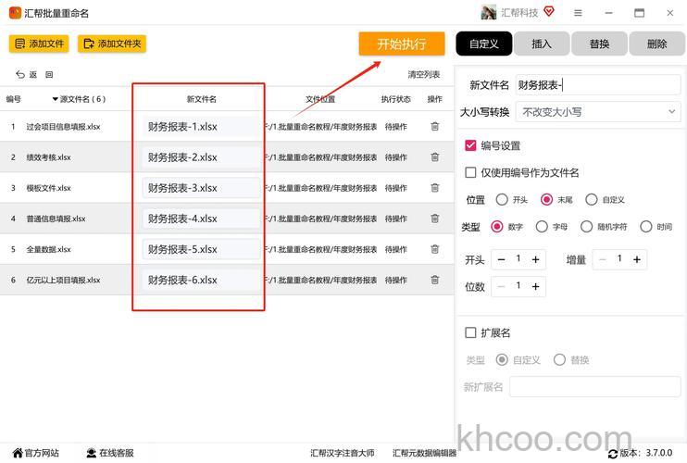Switch to the 插入 tab
Image resolution: width=687 pixels, height=463 pixels.
click(x=542, y=44)
